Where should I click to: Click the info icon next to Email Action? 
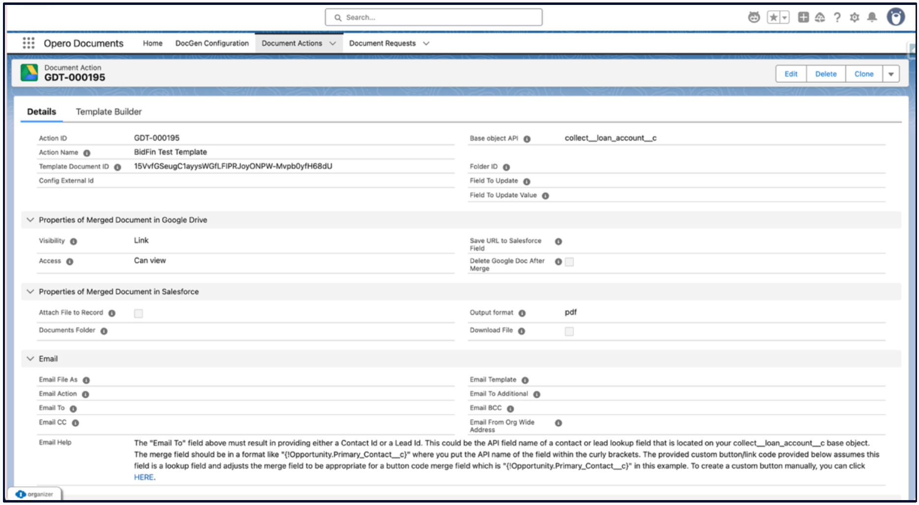[86, 394]
